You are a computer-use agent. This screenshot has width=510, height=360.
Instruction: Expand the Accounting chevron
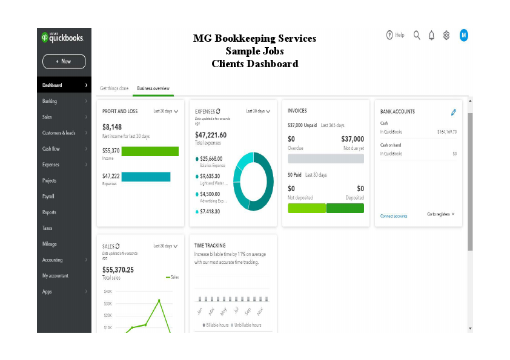click(86, 260)
